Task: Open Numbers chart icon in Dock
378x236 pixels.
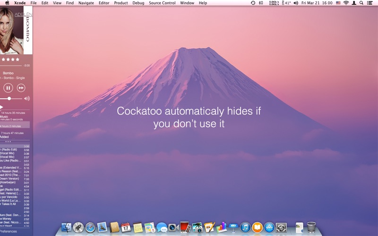Action: pyautogui.click(x=221, y=227)
